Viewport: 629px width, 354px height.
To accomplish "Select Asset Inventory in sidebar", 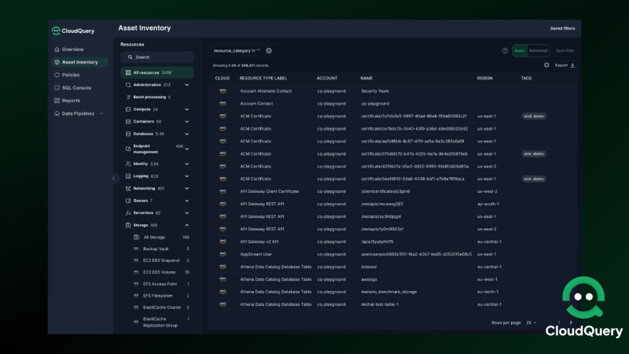I will coord(80,62).
